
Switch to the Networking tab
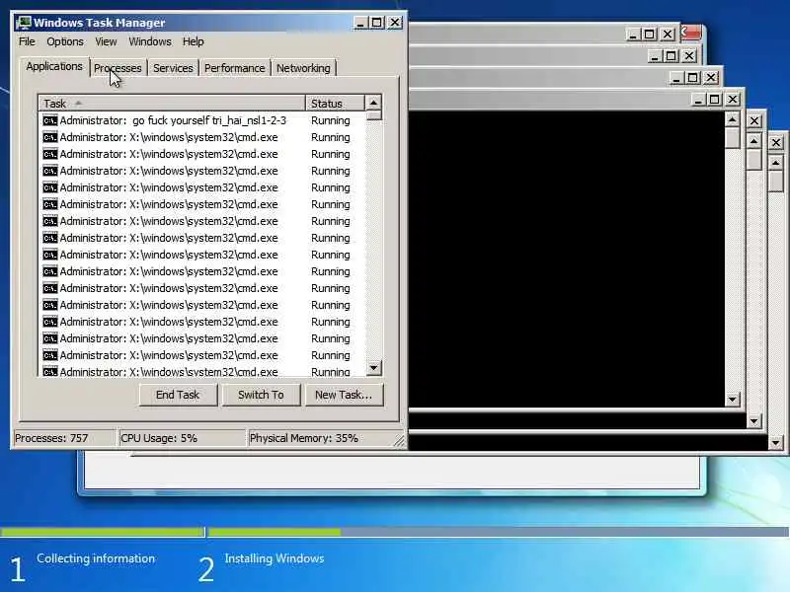pos(303,68)
